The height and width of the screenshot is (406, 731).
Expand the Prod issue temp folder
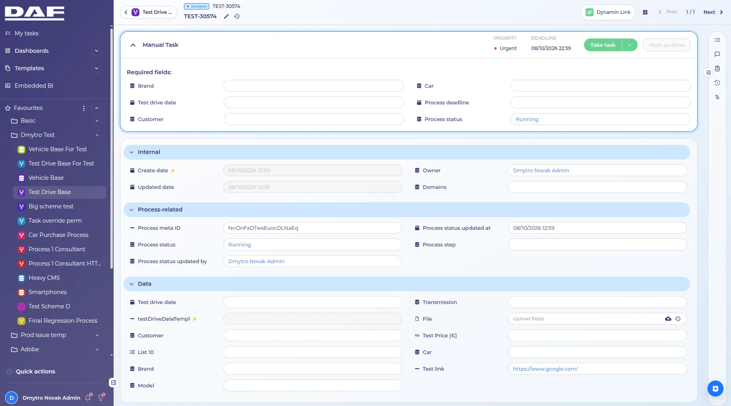(97, 335)
